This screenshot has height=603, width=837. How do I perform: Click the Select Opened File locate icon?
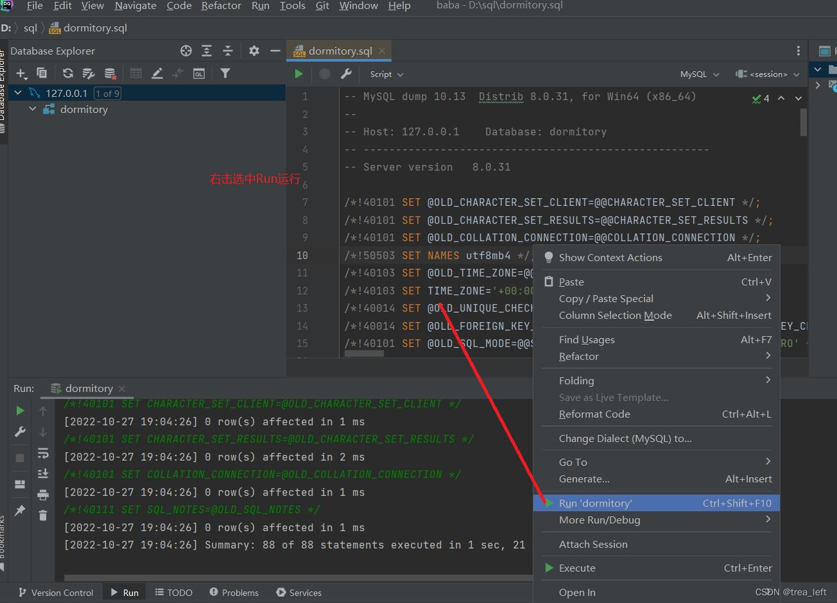tap(186, 51)
